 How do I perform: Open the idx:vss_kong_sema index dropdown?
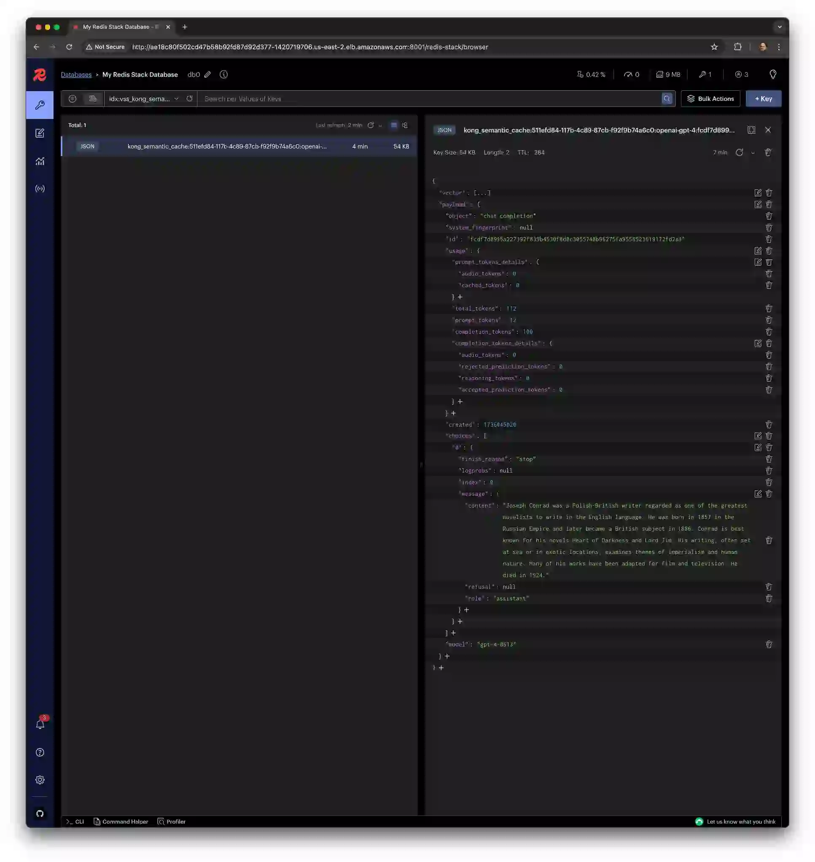click(144, 99)
